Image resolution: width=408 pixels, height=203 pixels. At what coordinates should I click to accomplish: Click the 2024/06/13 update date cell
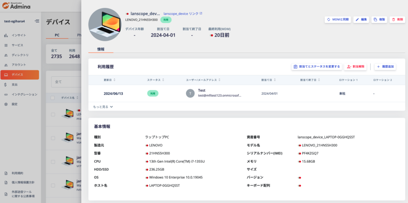[114, 94]
